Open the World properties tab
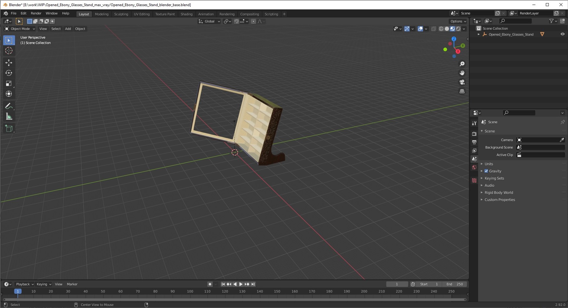 [x=474, y=167]
